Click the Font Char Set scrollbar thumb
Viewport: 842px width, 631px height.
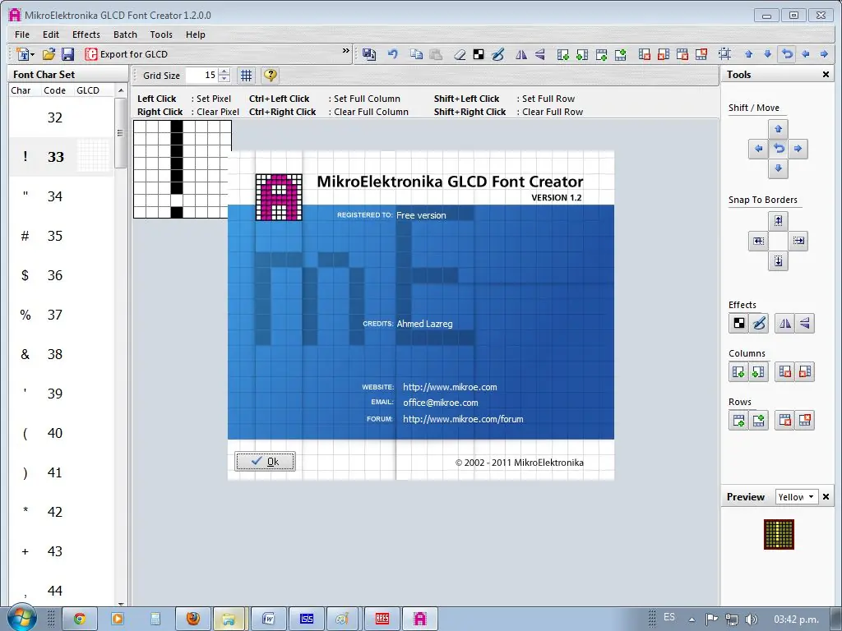pyautogui.click(x=120, y=133)
